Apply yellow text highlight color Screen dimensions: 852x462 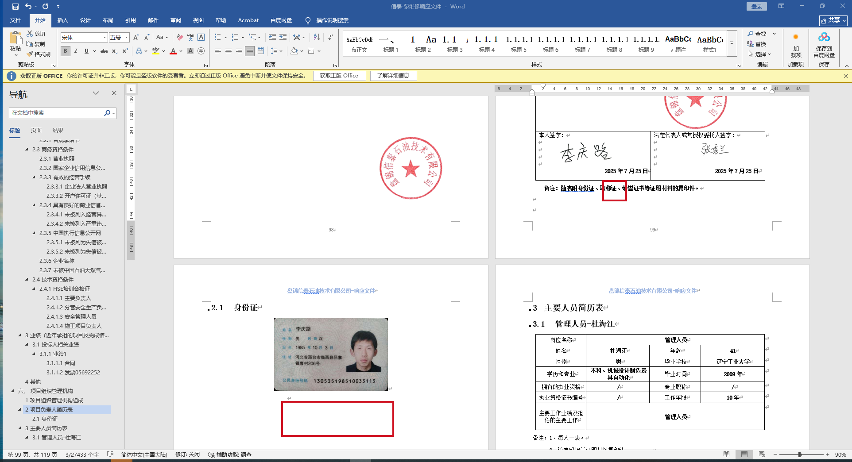click(x=156, y=51)
